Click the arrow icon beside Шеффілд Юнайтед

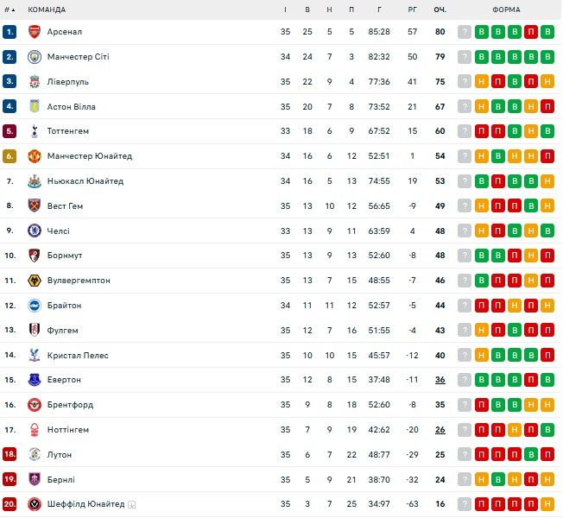[x=132, y=504]
